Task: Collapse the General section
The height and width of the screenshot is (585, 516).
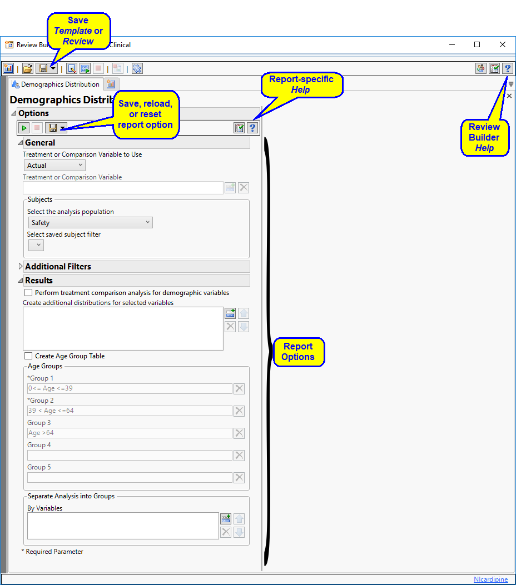Action: click(21, 143)
